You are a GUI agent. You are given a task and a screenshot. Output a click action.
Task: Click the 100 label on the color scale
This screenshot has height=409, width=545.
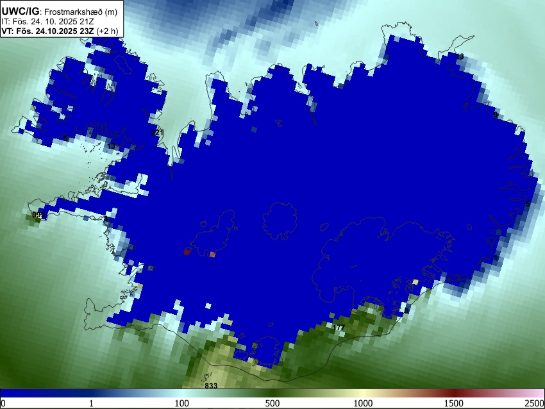click(x=182, y=403)
